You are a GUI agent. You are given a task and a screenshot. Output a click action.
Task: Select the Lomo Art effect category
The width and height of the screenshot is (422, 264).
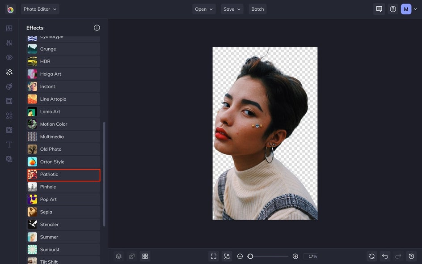coord(63,111)
